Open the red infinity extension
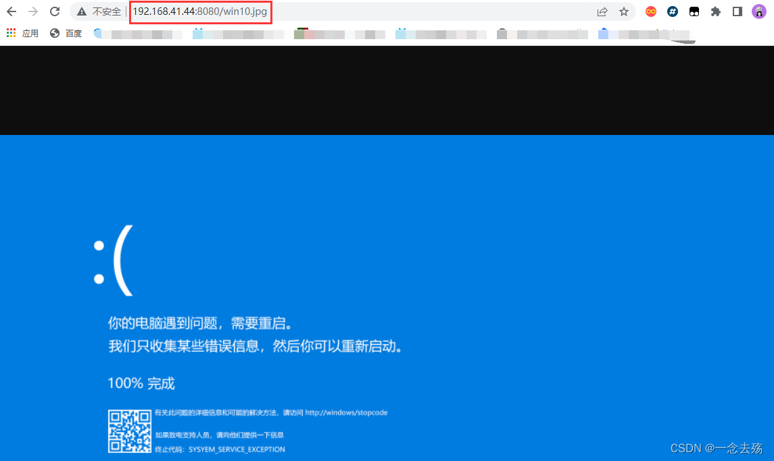 [650, 11]
